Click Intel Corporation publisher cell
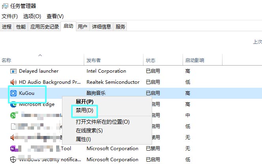Viewport: 262px width, 164px height. [x=106, y=71]
